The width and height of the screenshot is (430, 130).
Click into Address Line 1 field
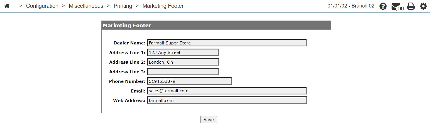pyautogui.click(x=183, y=52)
